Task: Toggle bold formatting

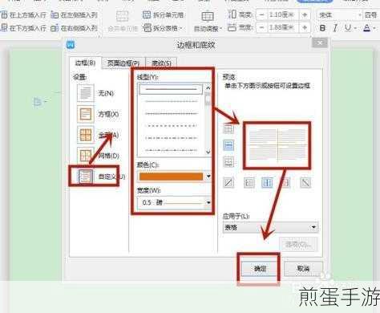Action: 322,28
